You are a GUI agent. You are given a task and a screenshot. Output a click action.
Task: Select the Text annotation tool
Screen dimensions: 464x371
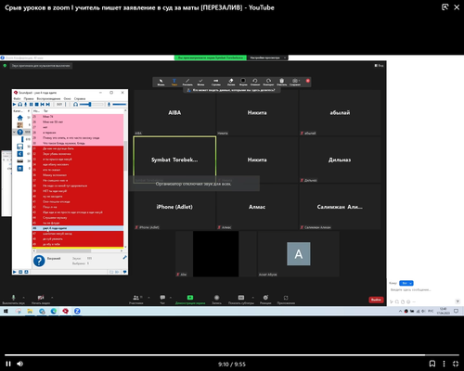174,82
